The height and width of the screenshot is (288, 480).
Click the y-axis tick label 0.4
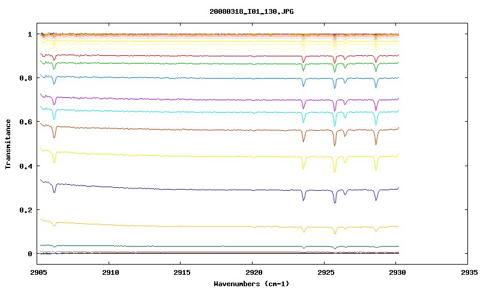26,166
